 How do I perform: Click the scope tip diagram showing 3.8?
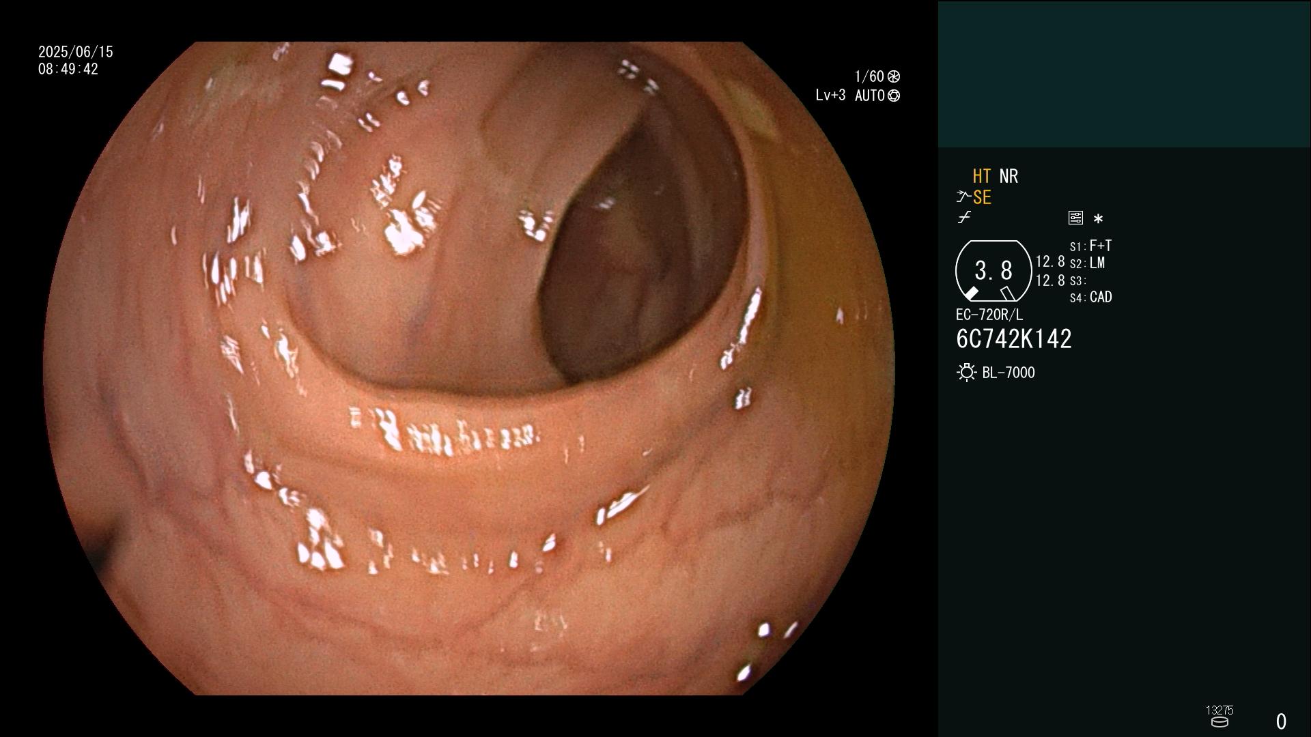(x=993, y=271)
